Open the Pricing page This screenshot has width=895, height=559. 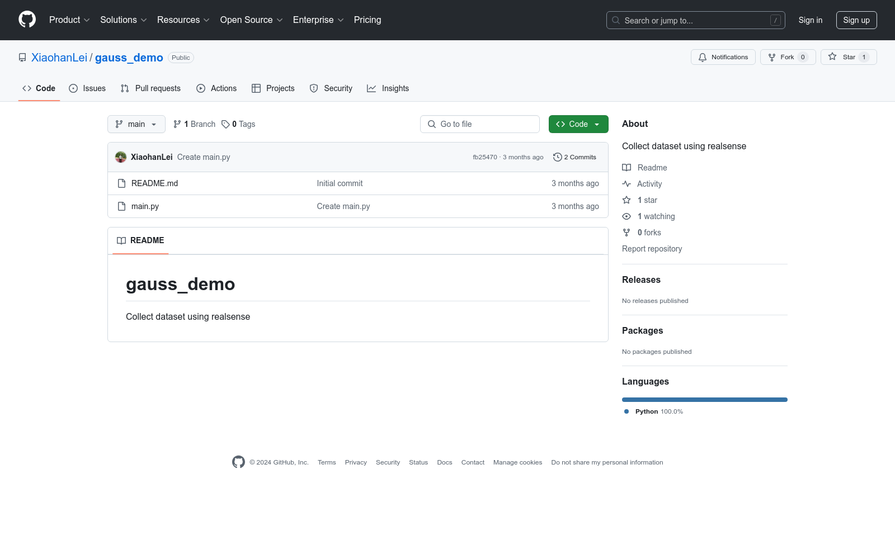(368, 20)
